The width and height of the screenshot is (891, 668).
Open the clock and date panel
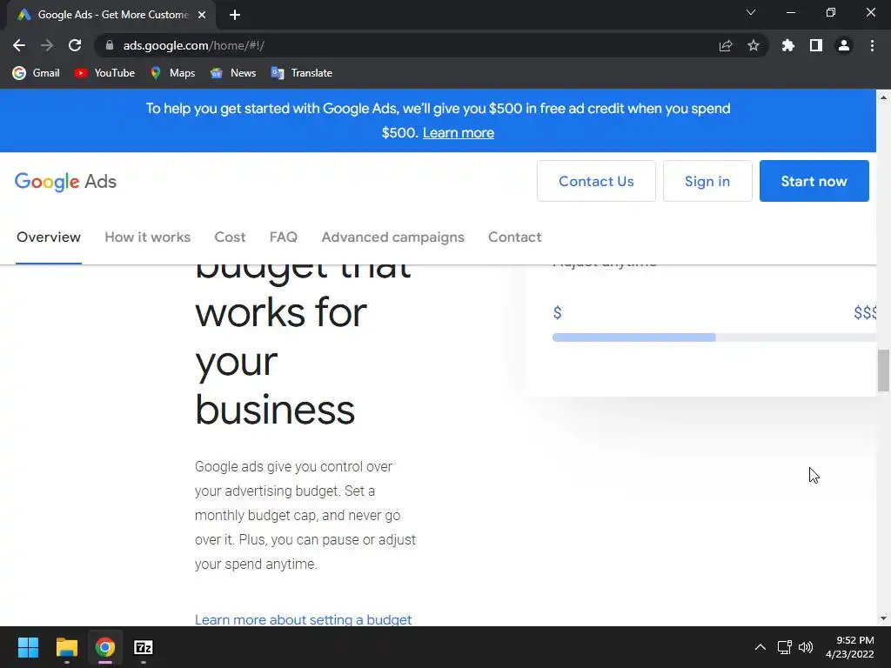[x=850, y=647]
